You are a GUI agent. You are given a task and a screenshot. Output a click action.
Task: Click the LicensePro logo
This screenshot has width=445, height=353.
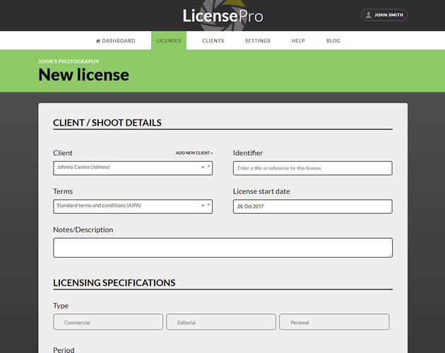pyautogui.click(x=222, y=16)
